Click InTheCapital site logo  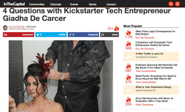[14, 4]
